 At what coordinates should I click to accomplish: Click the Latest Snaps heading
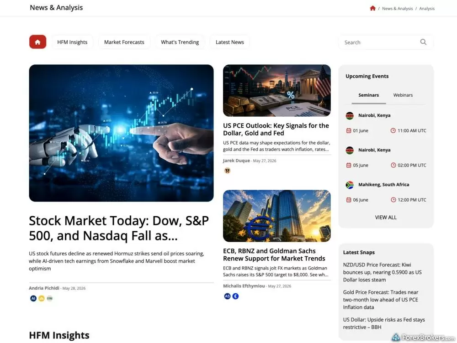(359, 252)
